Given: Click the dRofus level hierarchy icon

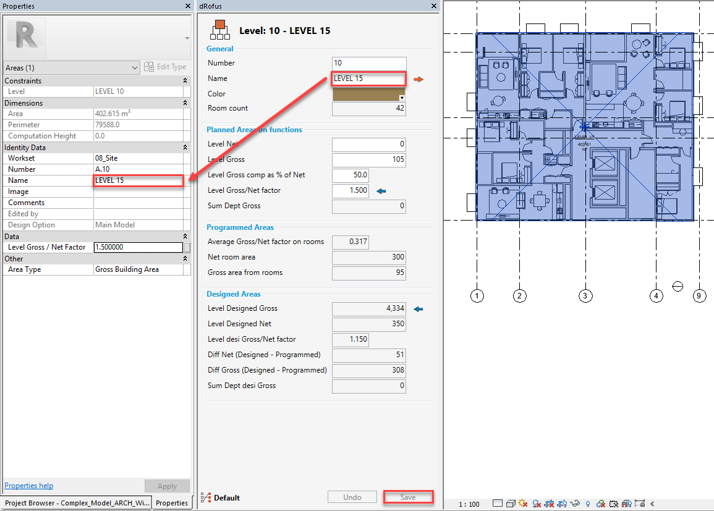Looking at the screenshot, I should 219,30.
